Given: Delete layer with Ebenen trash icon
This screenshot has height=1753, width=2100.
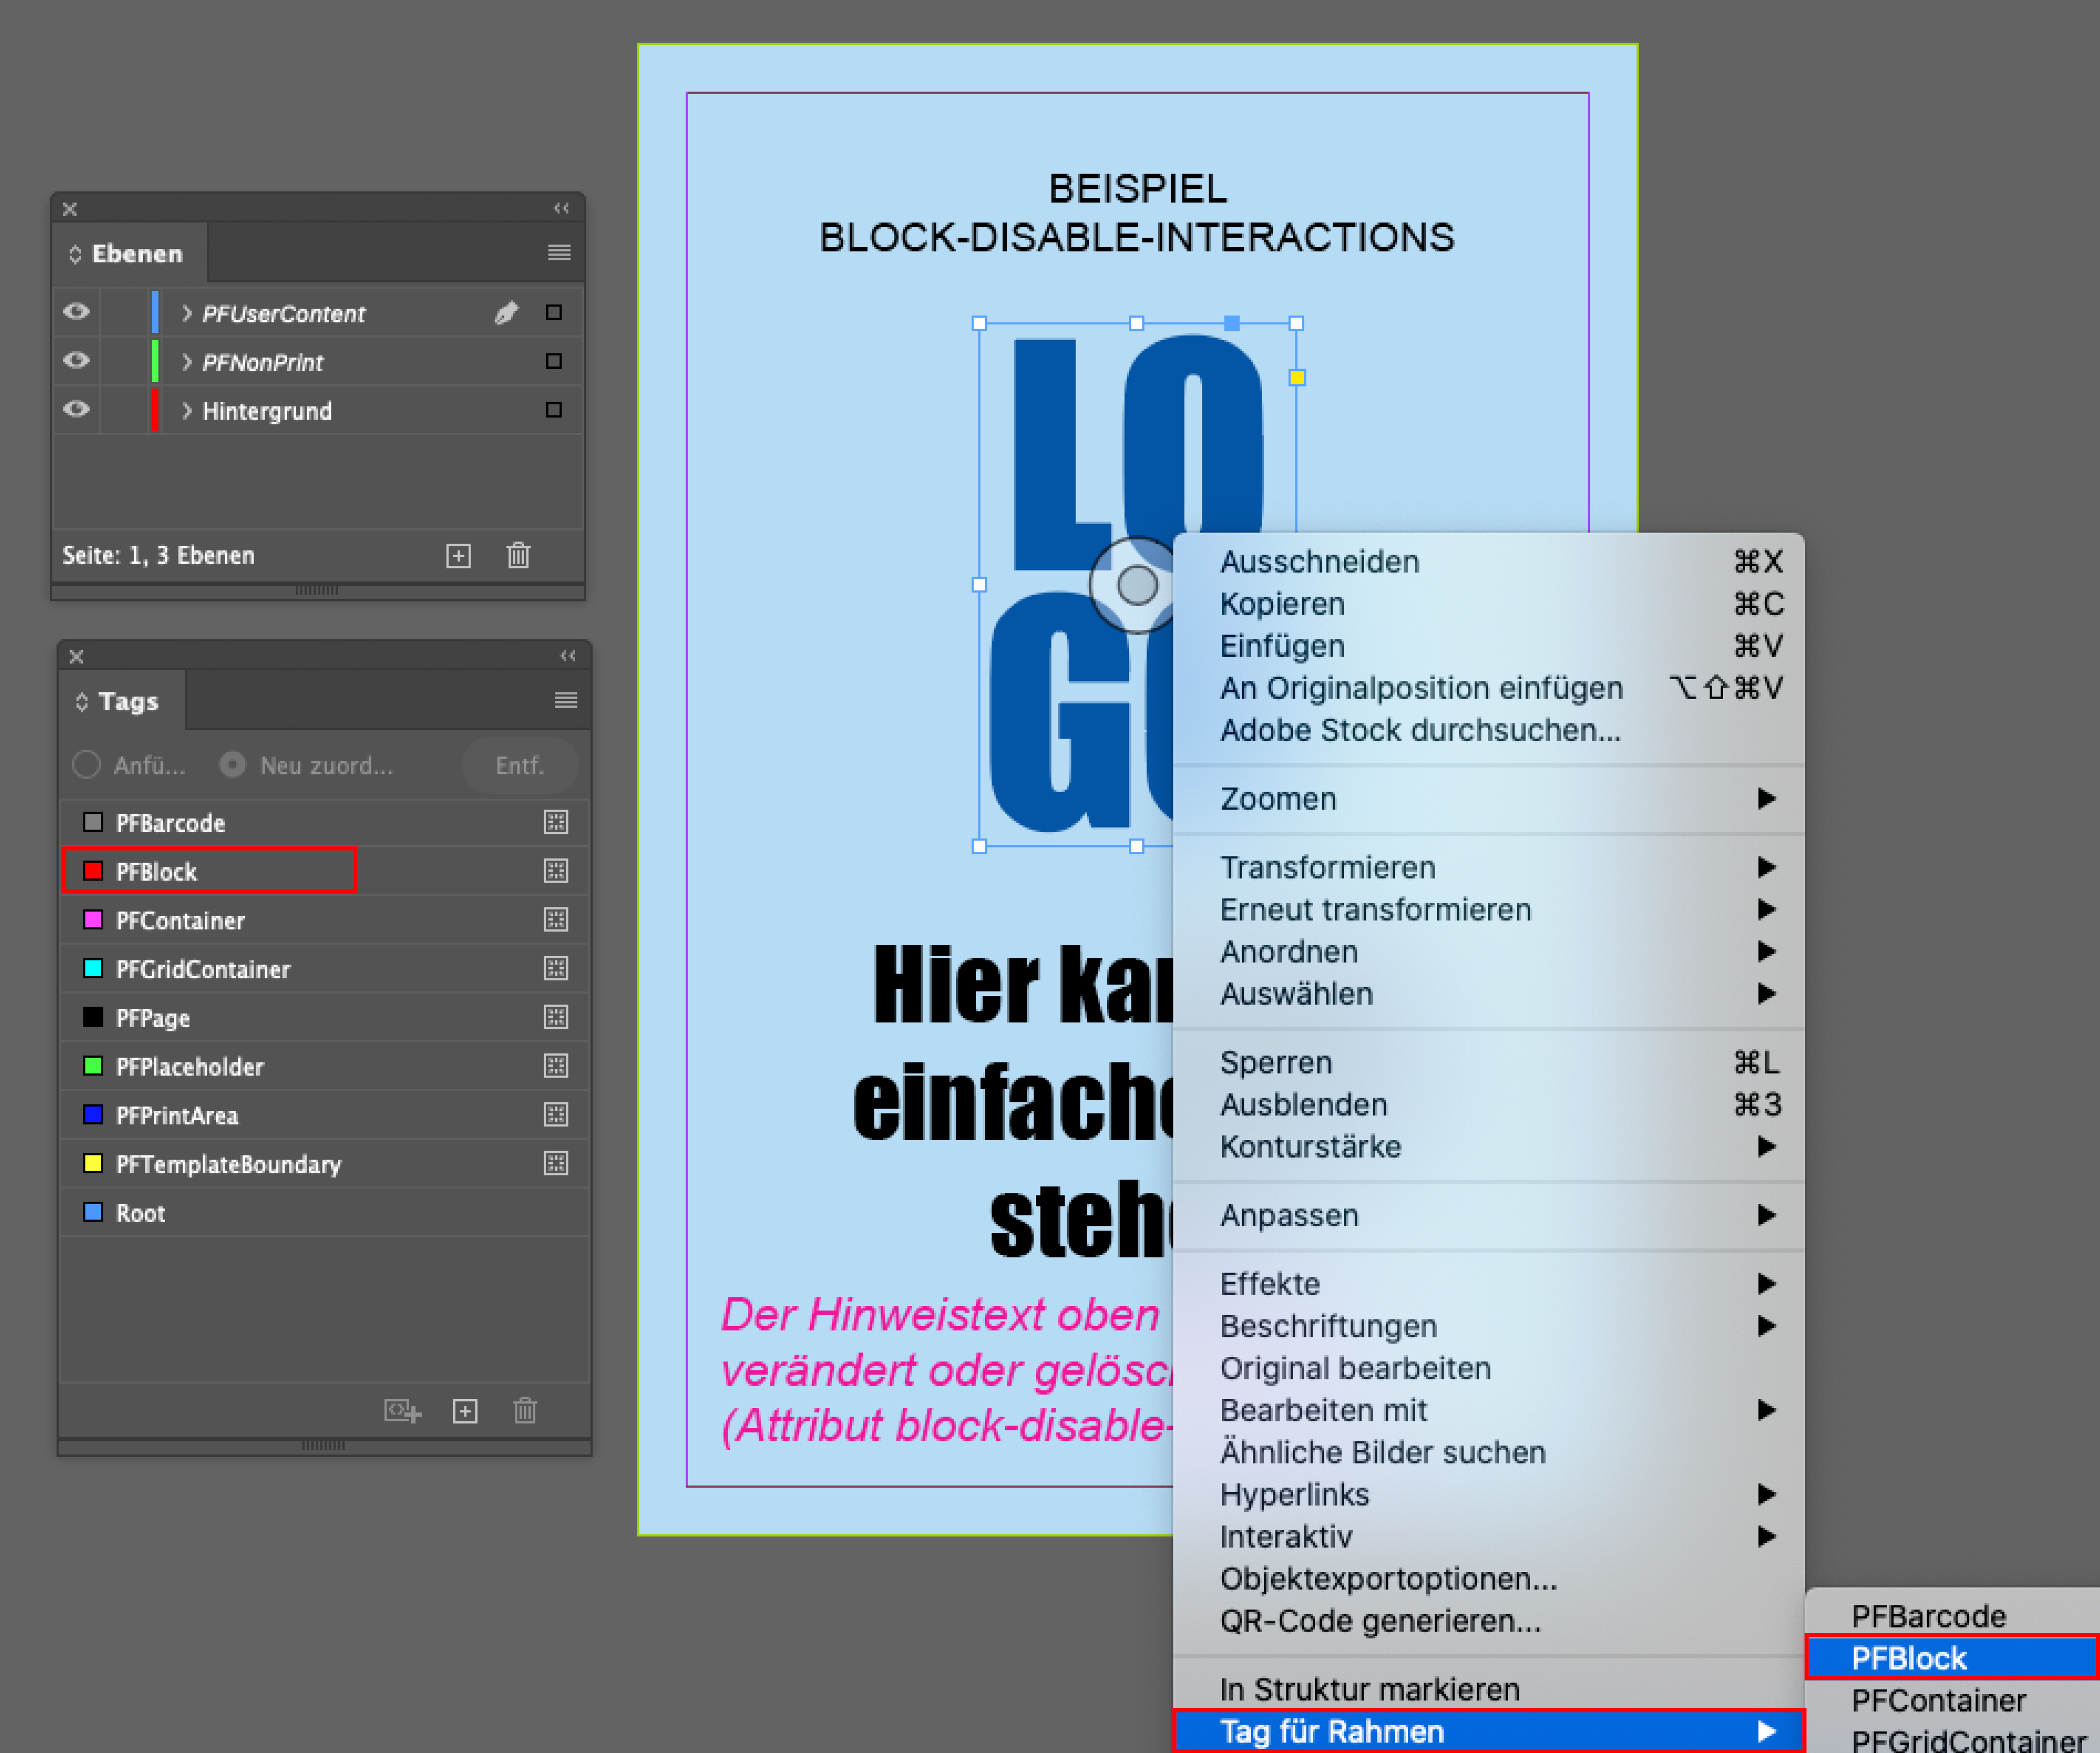Looking at the screenshot, I should click(518, 556).
